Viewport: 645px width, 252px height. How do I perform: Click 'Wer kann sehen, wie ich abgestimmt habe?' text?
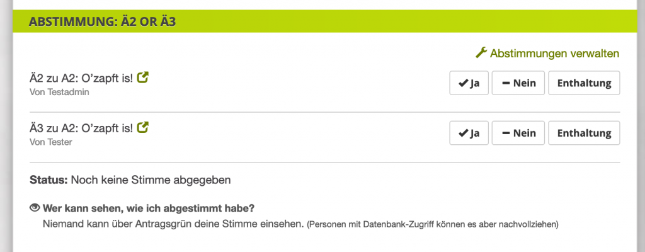coord(149,209)
